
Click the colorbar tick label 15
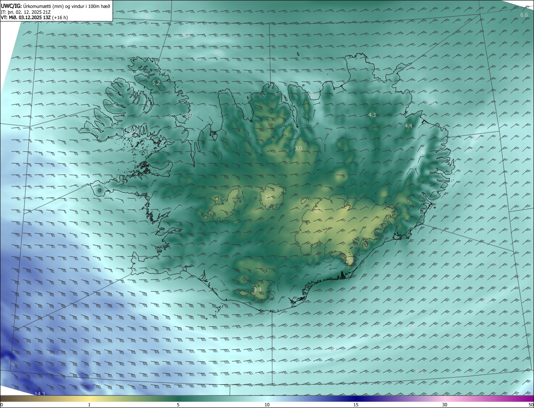356,405
